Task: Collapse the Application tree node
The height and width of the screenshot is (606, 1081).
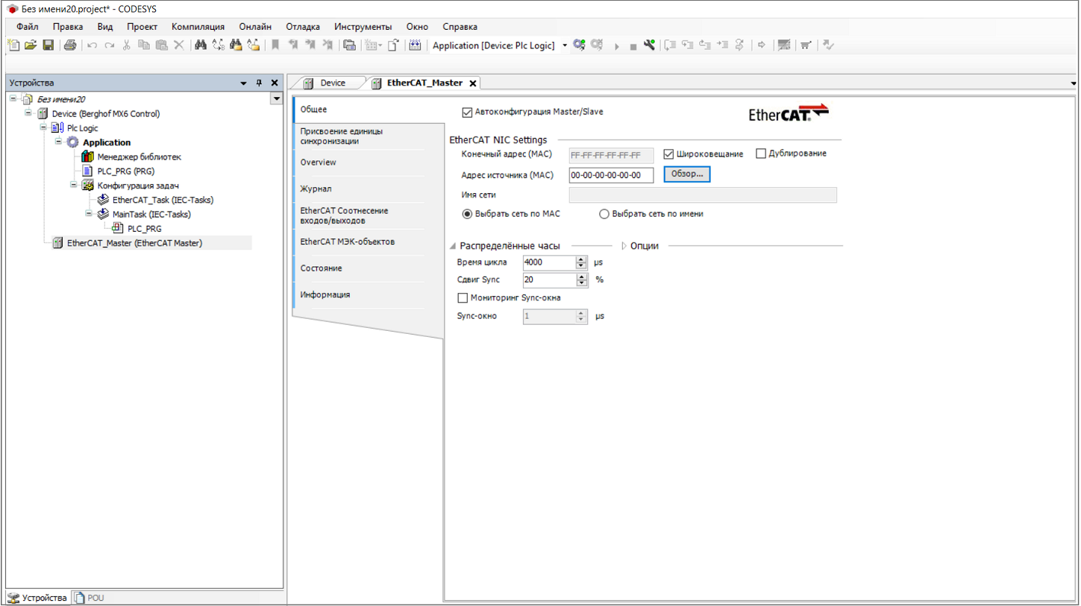Action: (x=58, y=142)
